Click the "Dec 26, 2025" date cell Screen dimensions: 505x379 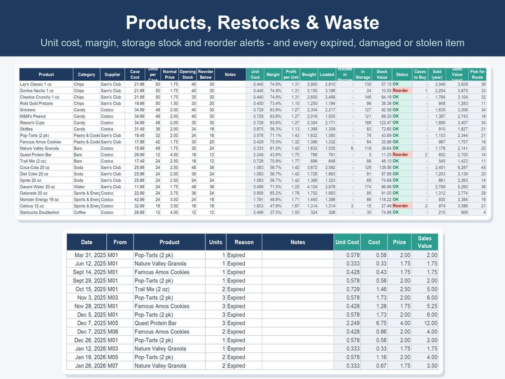[x=86, y=340]
